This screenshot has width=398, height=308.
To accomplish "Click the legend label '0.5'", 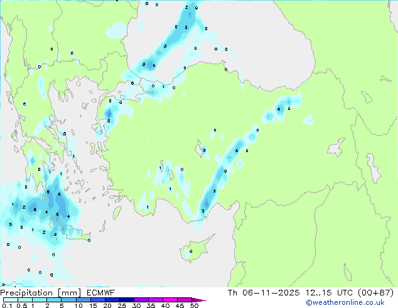I will [x=22, y=305].
